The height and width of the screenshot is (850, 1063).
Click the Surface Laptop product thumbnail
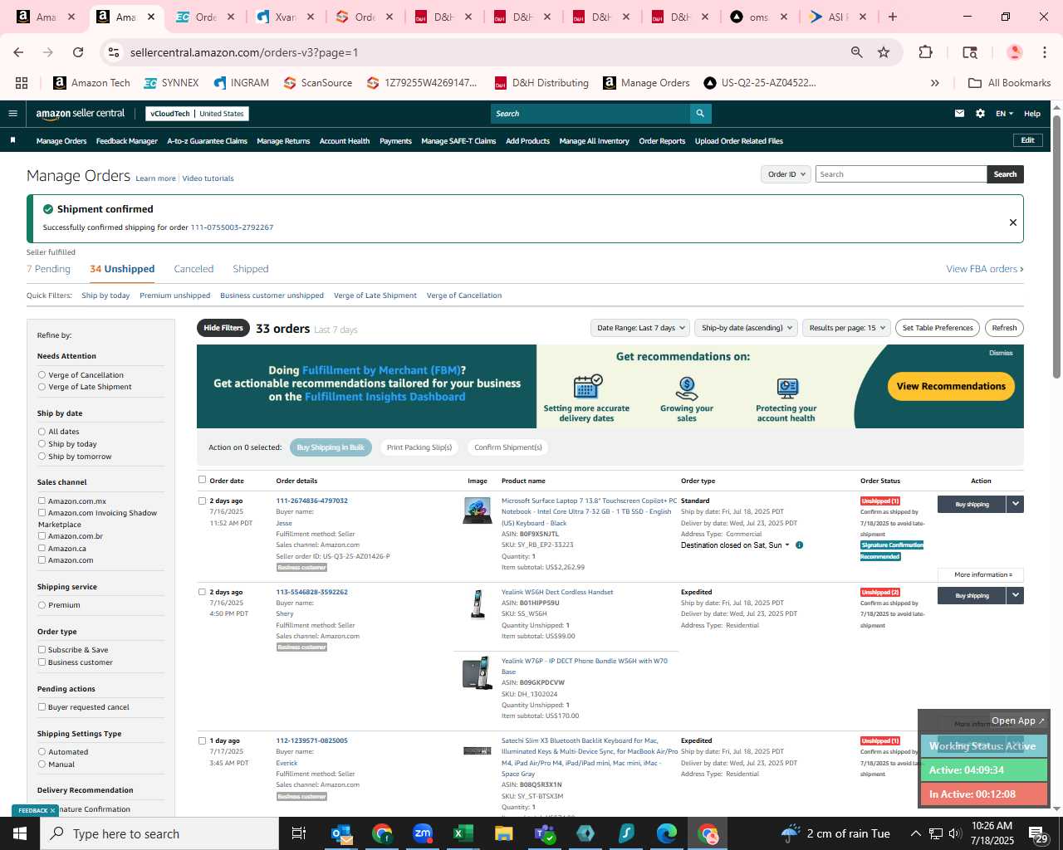[478, 510]
